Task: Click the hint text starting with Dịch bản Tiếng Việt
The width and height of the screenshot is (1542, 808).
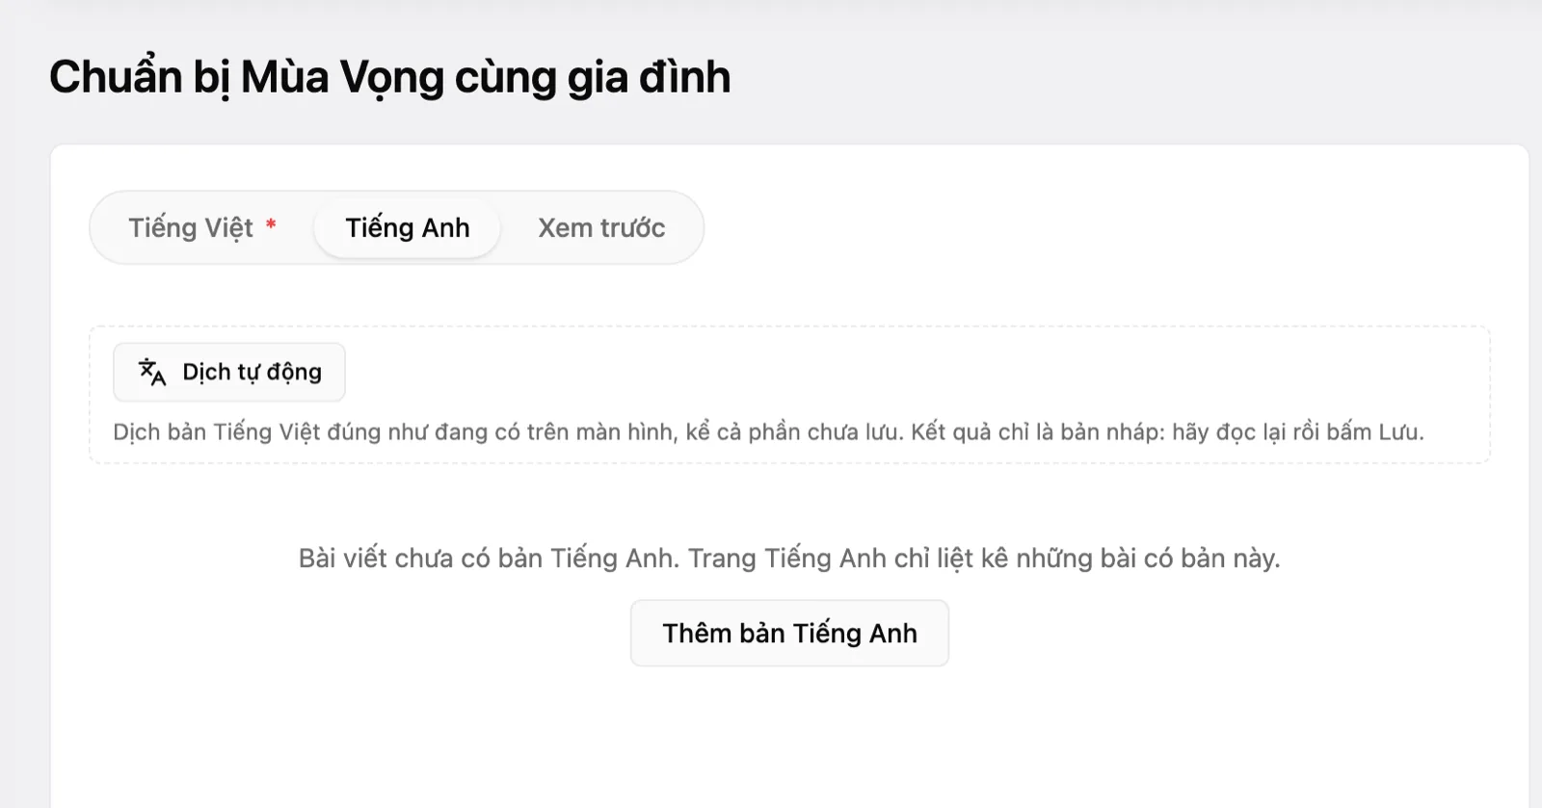Action: click(x=768, y=431)
